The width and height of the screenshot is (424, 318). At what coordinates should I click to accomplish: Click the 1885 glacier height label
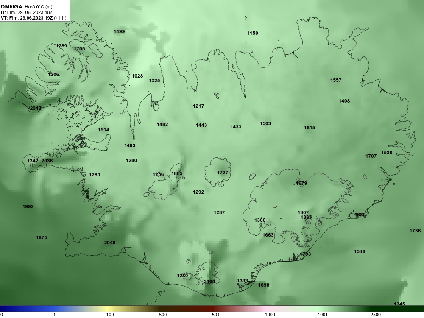pos(177,173)
